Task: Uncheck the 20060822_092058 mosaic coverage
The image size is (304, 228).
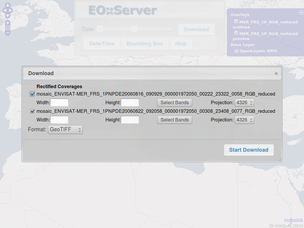Action: pyautogui.click(x=32, y=111)
